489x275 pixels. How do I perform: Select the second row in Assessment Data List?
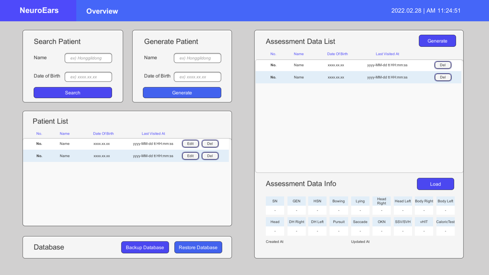345,77
